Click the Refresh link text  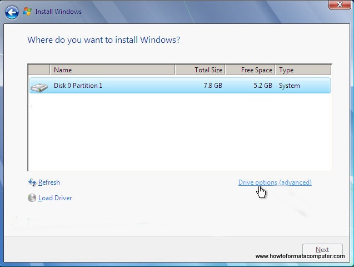49,182
